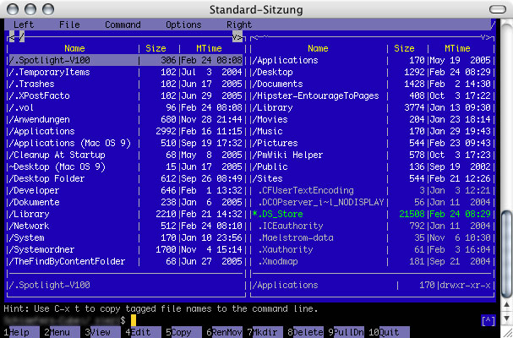
Task: Click the caret indicator beside the command line
Action: (488, 321)
